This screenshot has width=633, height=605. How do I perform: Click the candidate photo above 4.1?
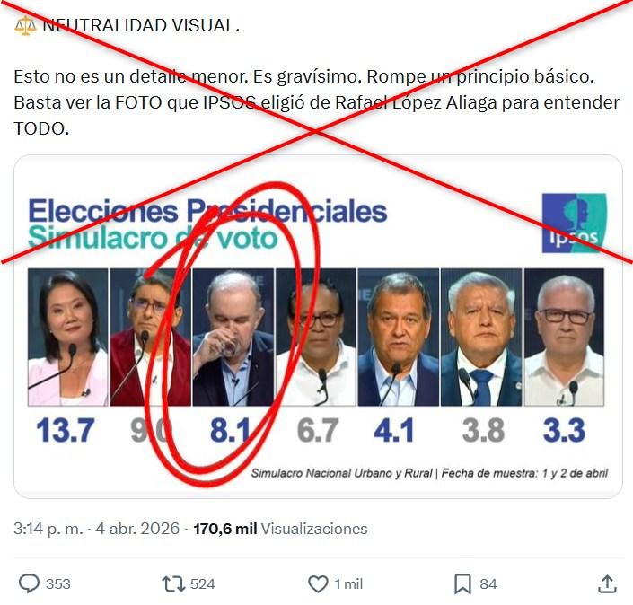[x=398, y=337]
